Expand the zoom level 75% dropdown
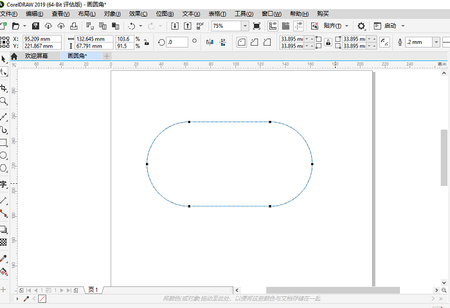 245,26
